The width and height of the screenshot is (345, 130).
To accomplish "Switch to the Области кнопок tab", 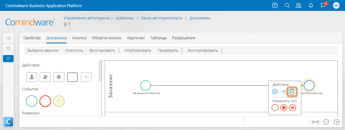I will (x=107, y=38).
